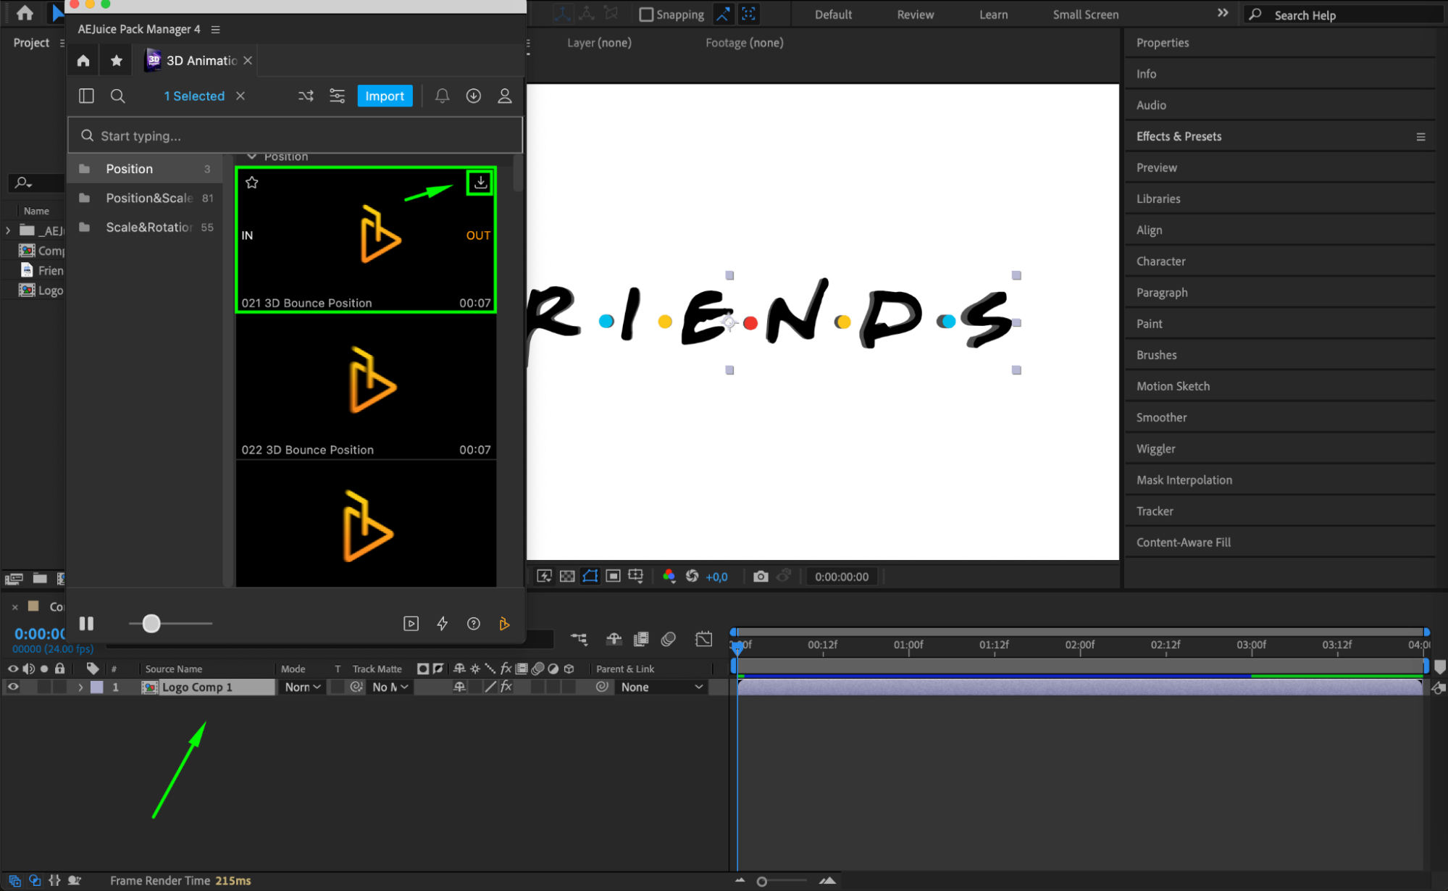This screenshot has height=891, width=1448.
Task: Open the Position&Scale folder category
Action: 148,198
